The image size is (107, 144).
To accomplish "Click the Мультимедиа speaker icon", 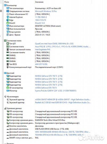I will pos(5,97).
